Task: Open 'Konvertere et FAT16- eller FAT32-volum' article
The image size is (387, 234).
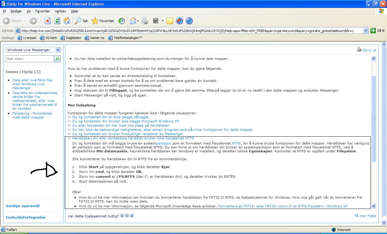Action: pos(283,206)
